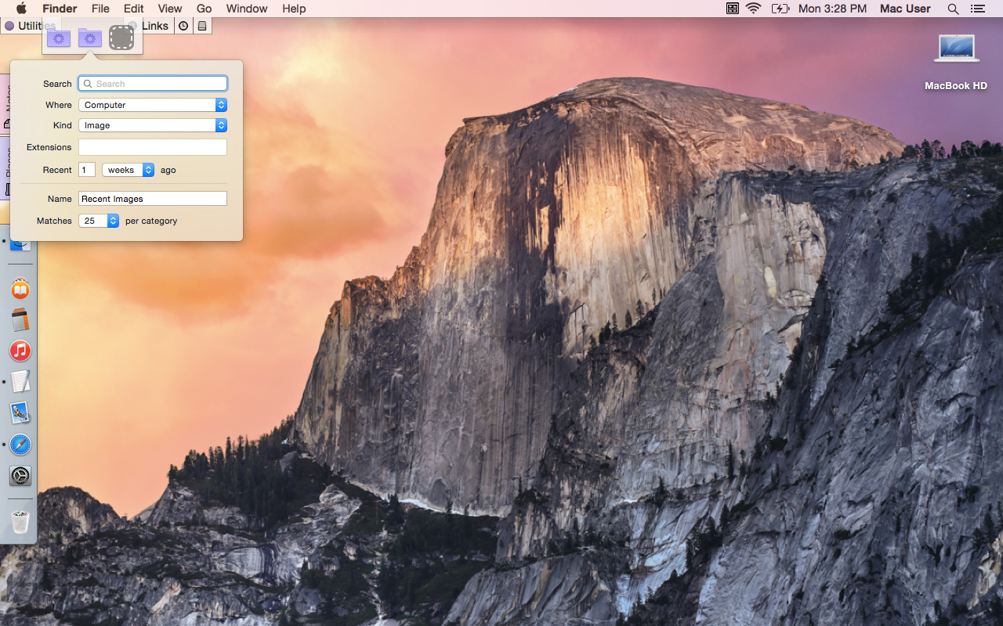Open the View menu
Image resolution: width=1003 pixels, height=626 pixels.
pyautogui.click(x=170, y=9)
